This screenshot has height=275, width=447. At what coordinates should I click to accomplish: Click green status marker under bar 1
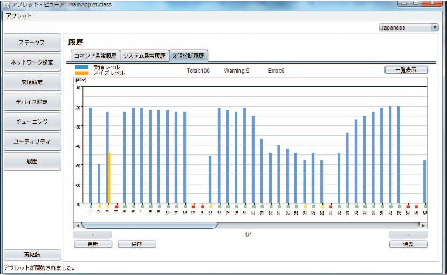pyautogui.click(x=91, y=206)
